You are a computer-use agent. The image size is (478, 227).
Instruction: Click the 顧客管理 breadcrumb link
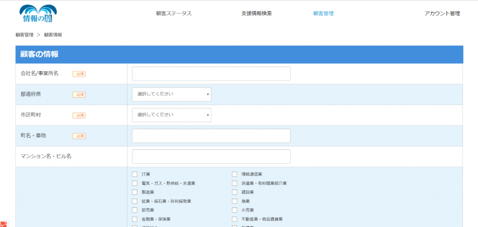24,35
